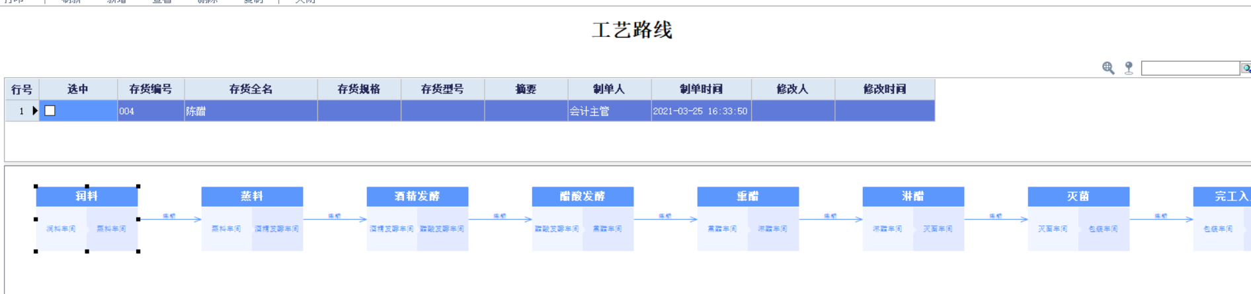Click the 存货编号 column header
1251x294 pixels.
click(151, 89)
